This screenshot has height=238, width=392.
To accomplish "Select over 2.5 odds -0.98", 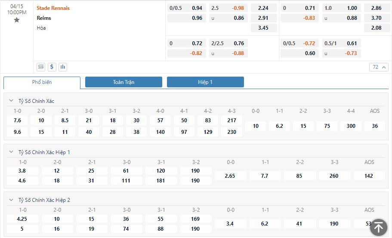I will pyautogui.click(x=228, y=8).
